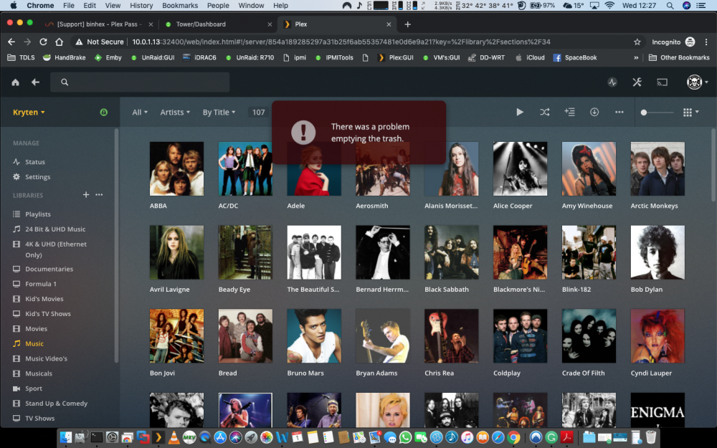Open libraries ellipsis options
The image size is (717, 448).
pos(99,195)
